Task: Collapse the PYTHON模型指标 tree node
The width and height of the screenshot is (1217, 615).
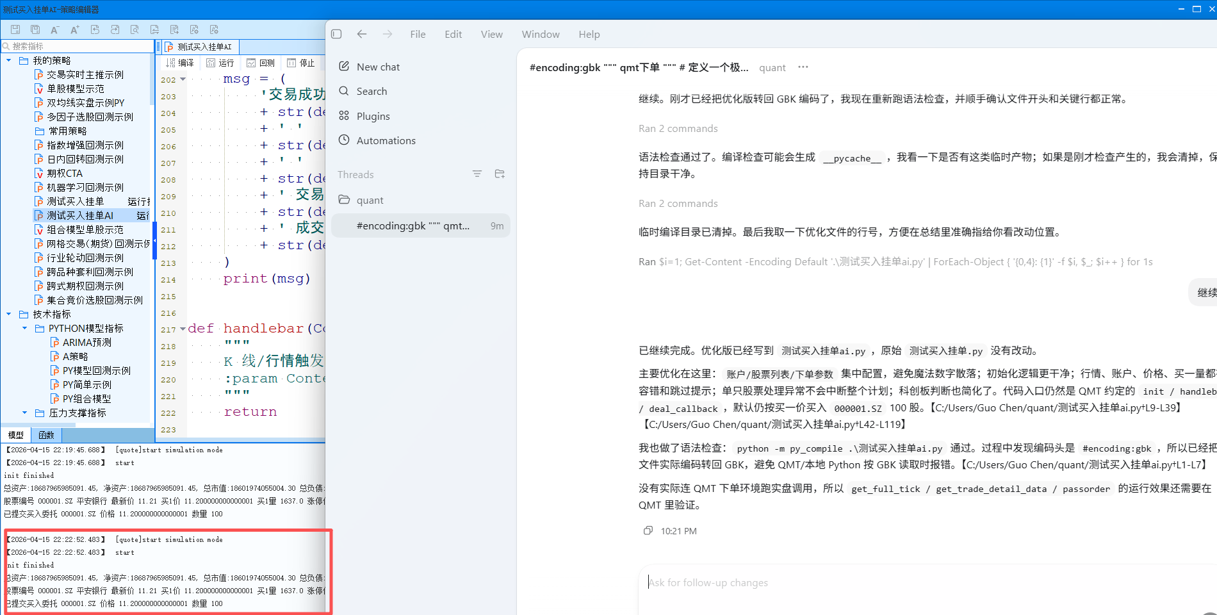Action: click(x=24, y=328)
